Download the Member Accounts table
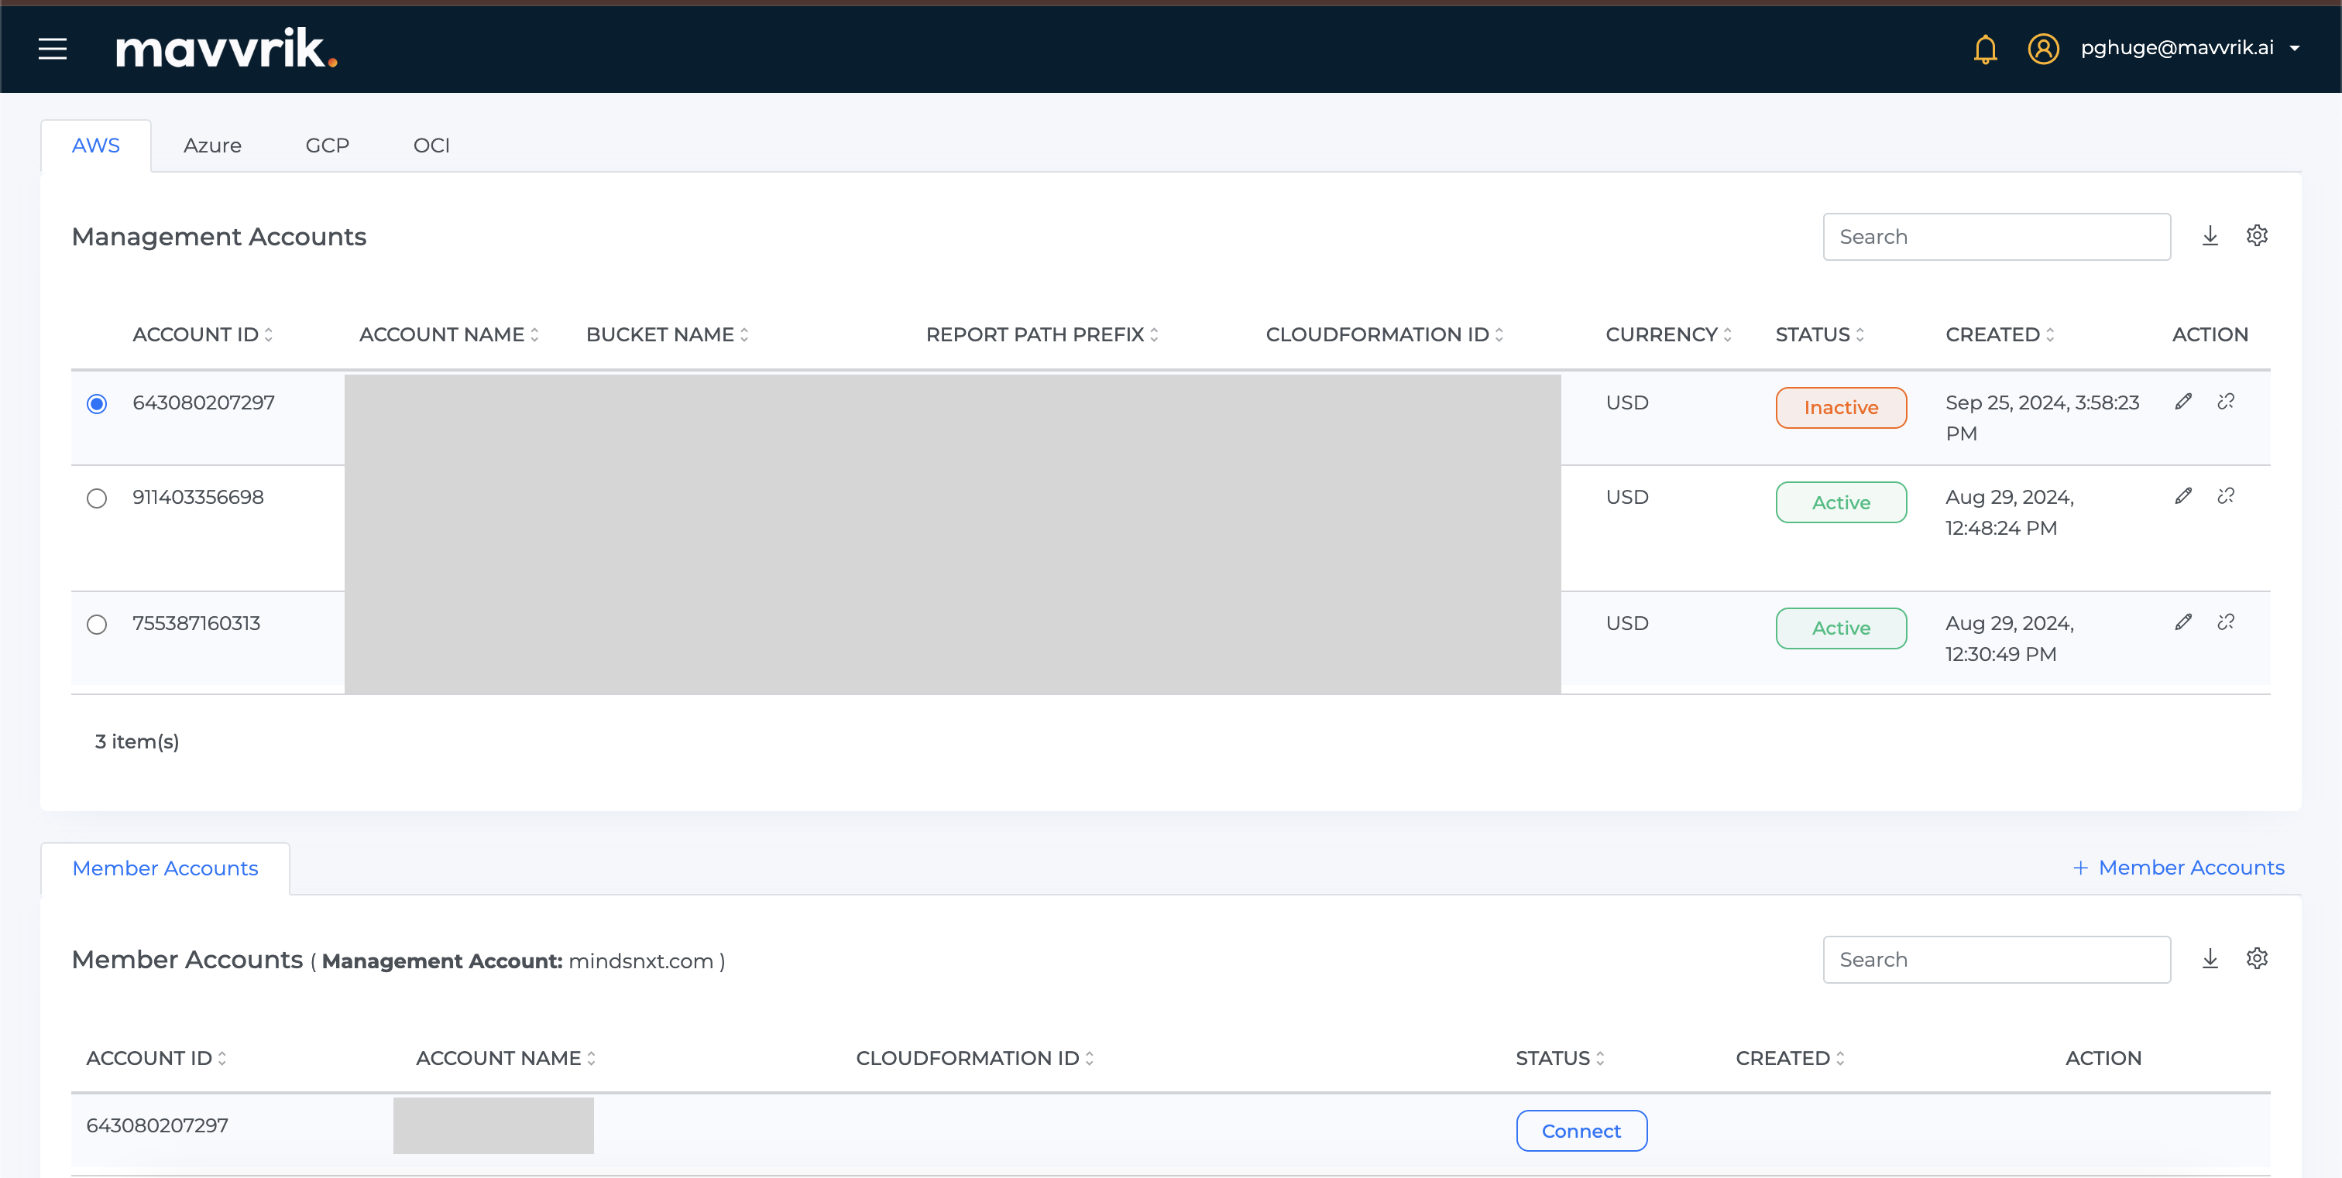The width and height of the screenshot is (2342, 1178). [x=2210, y=959]
